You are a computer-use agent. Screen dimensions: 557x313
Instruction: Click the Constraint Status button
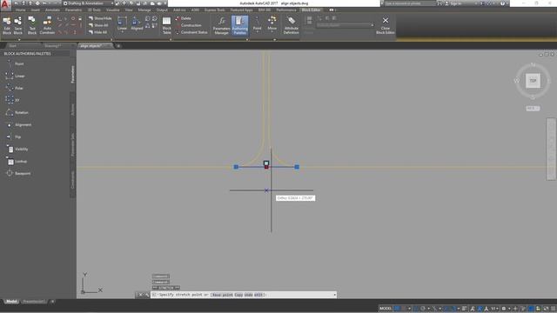(191, 32)
